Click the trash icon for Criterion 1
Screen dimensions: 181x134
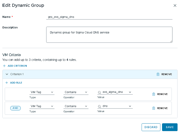(x=158, y=74)
